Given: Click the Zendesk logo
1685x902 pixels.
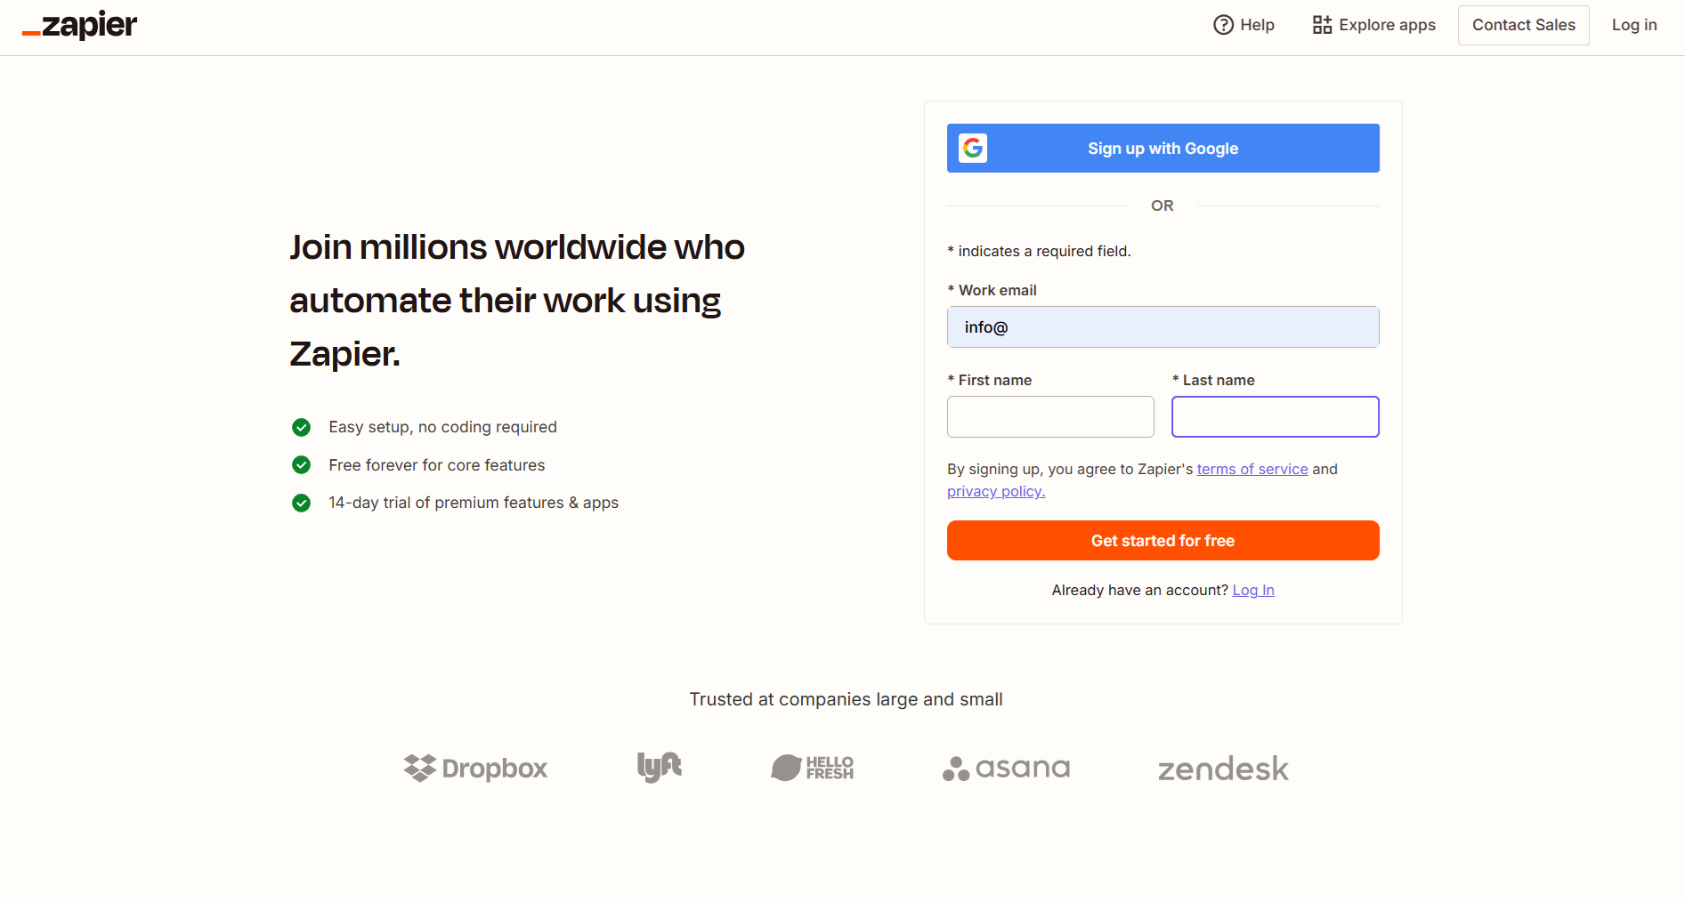Looking at the screenshot, I should tap(1223, 769).
